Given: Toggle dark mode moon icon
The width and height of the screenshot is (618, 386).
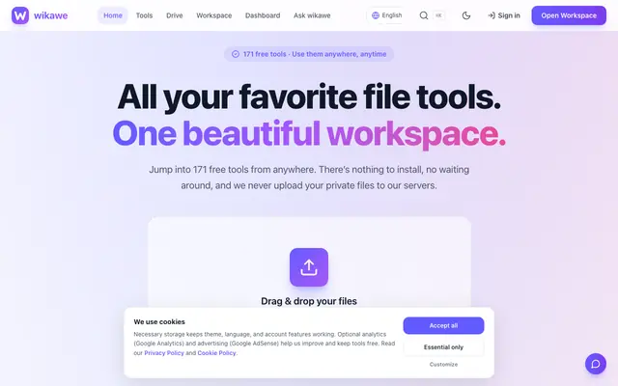Looking at the screenshot, I should tap(466, 15).
